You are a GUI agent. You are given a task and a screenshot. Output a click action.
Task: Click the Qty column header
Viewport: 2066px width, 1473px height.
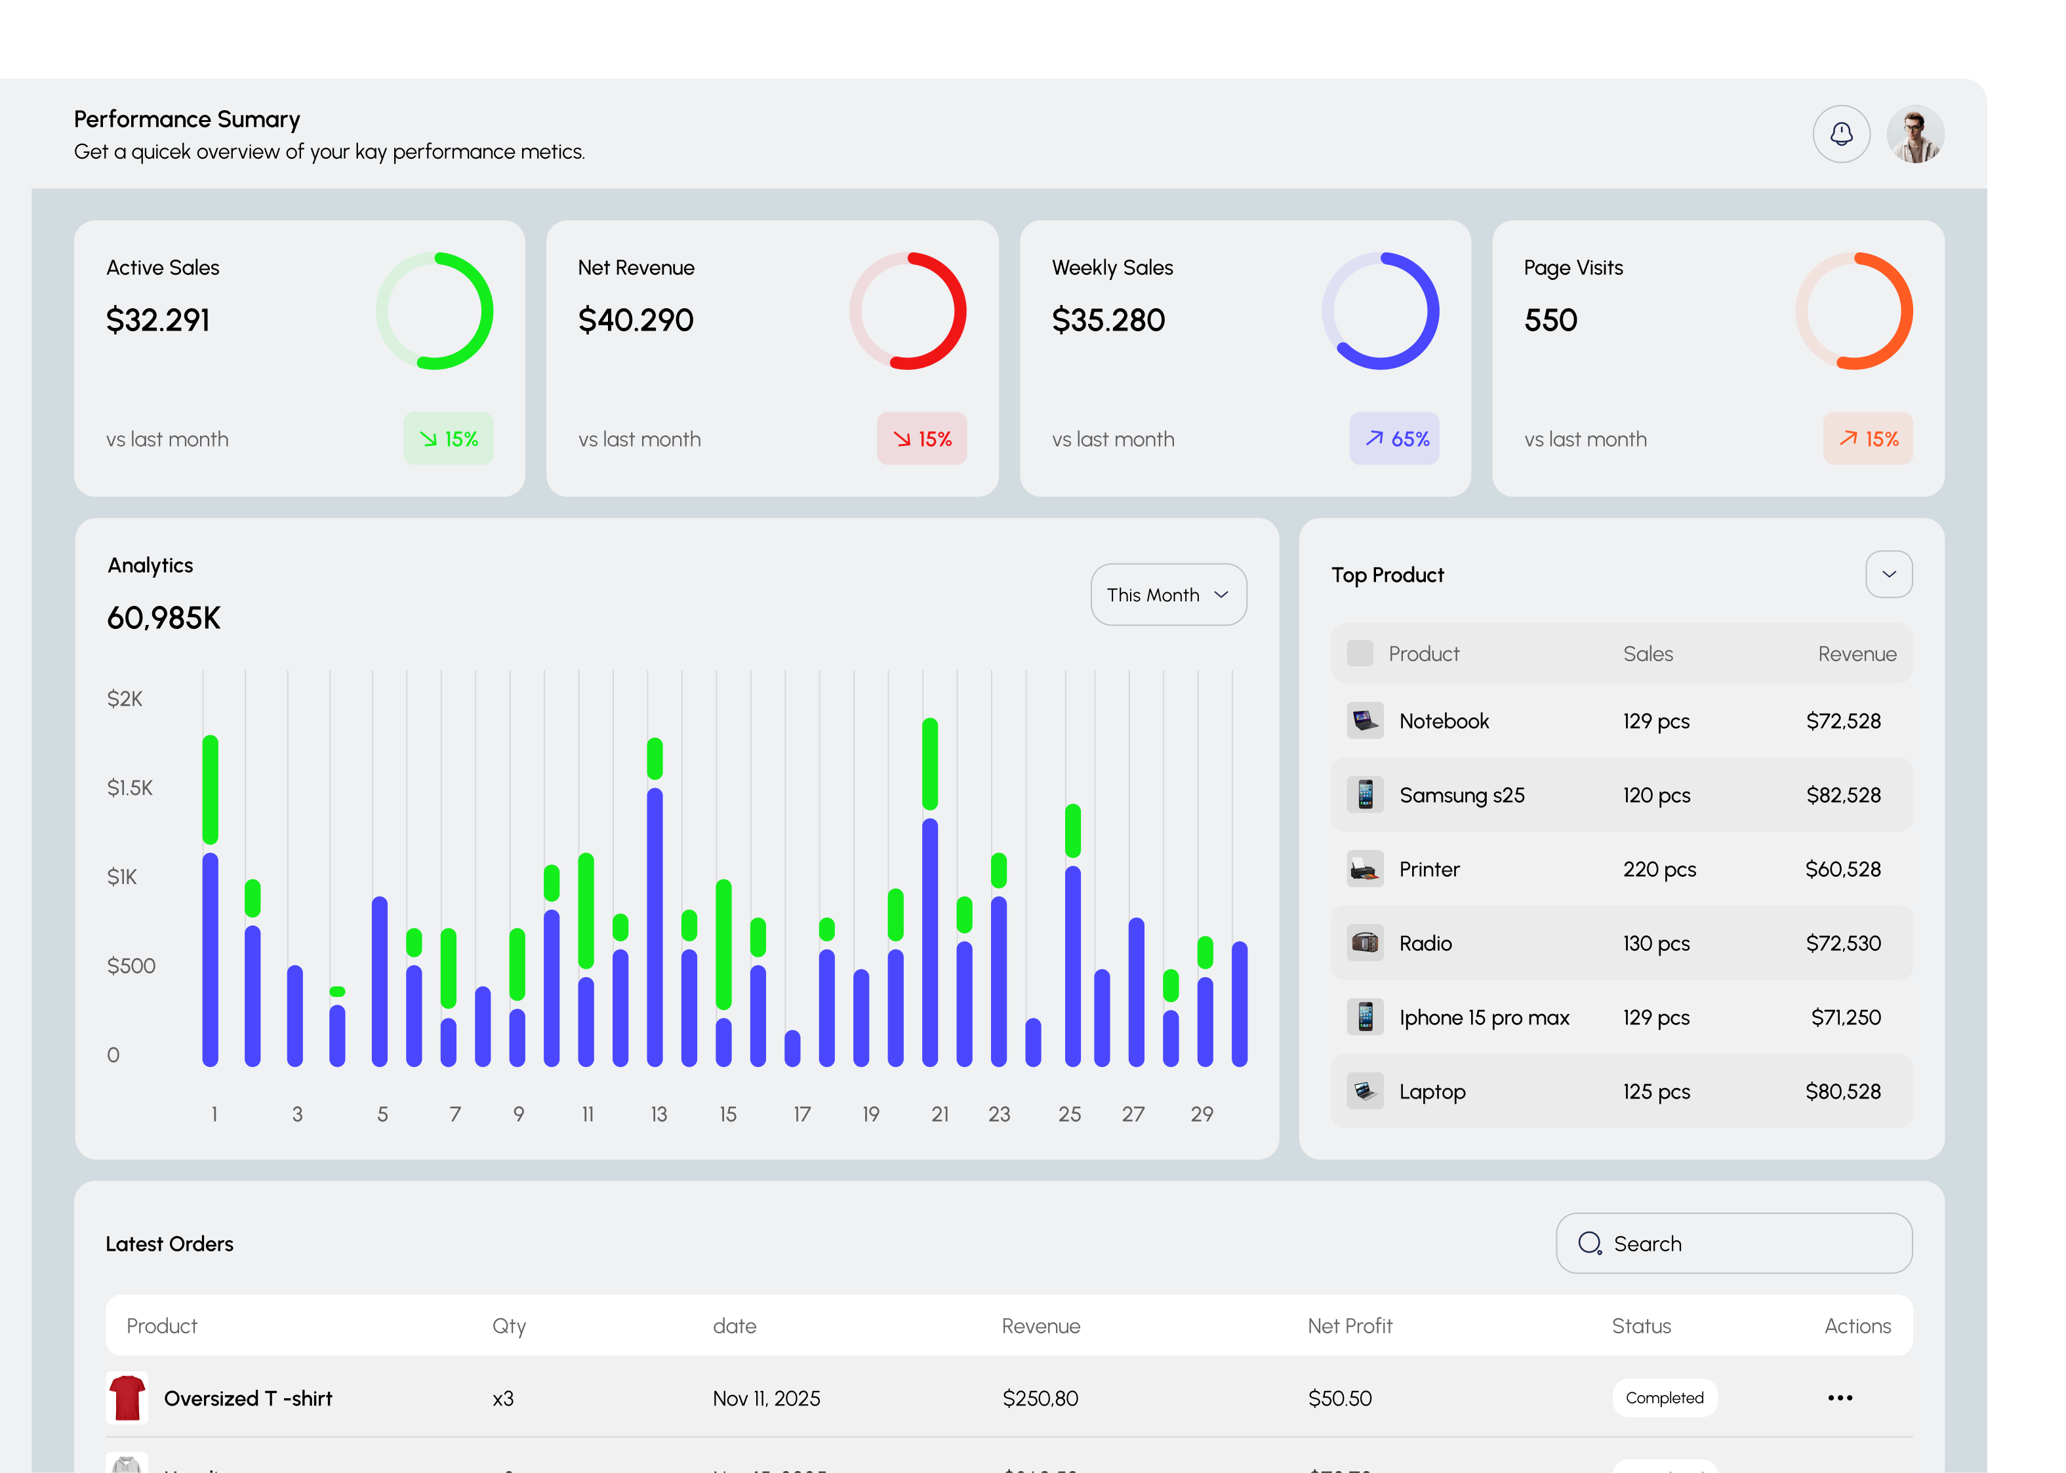(x=509, y=1327)
